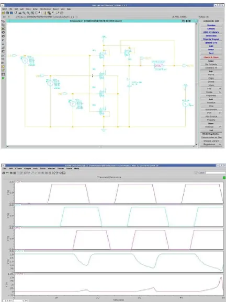This screenshot has height=302, width=226.
Task: Expand the Port submenu arrow
Action: pyautogui.click(x=220, y=113)
